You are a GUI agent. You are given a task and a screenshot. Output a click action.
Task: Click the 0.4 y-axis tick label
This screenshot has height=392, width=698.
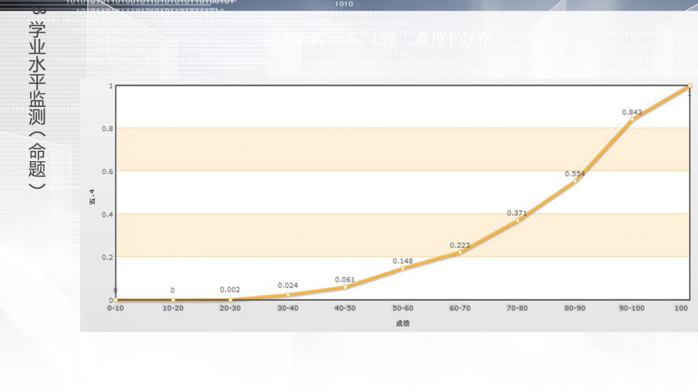coord(106,214)
